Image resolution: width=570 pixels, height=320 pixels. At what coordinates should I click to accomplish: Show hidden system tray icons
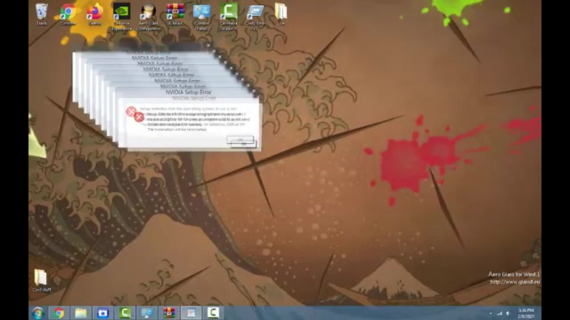click(491, 313)
